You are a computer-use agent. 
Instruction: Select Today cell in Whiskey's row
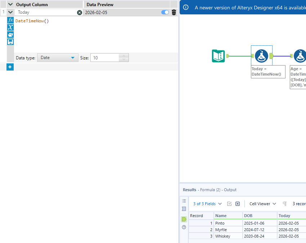click(x=292, y=236)
